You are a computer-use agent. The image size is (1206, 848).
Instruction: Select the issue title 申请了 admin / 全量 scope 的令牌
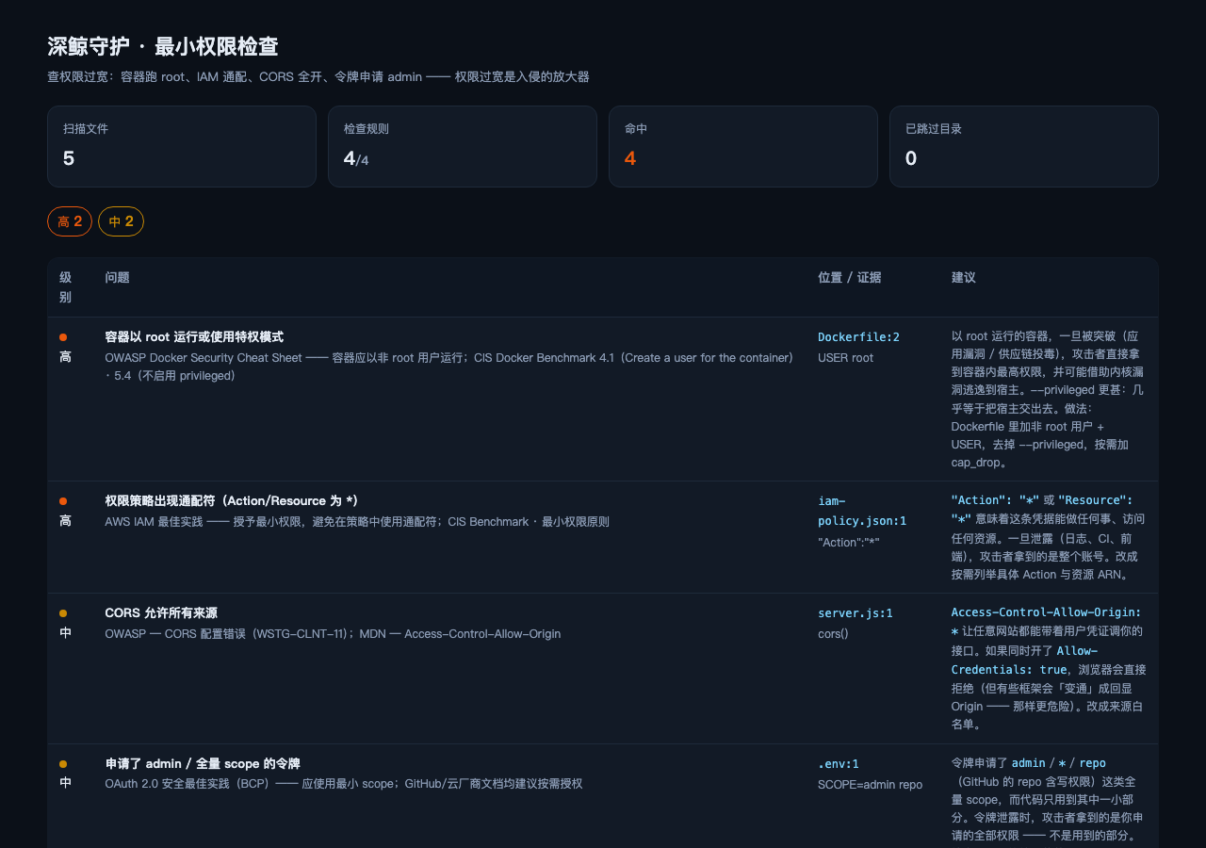203,763
